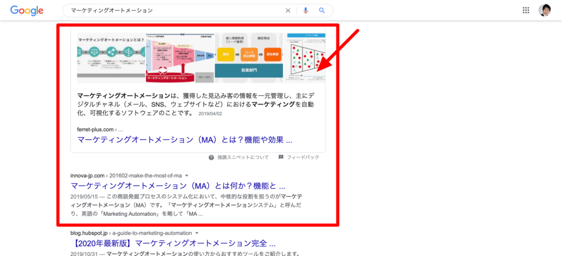562x256 pixels.
Task: Open the pink funnel diagram image
Action: coord(179,58)
